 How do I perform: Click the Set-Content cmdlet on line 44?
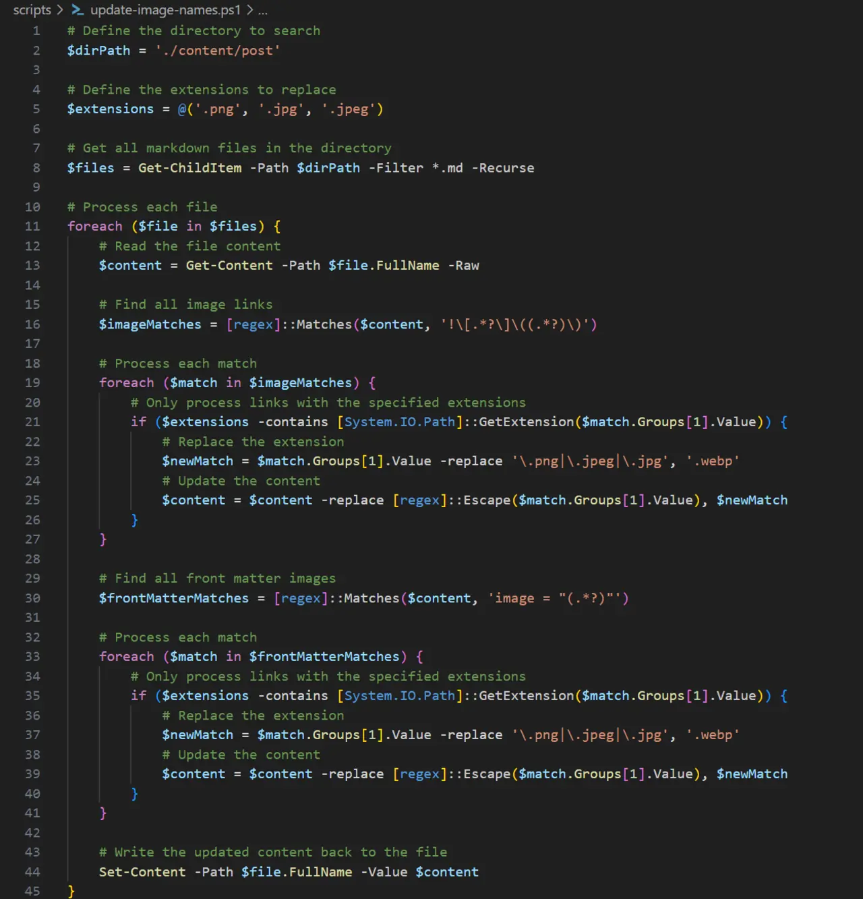[142, 872]
